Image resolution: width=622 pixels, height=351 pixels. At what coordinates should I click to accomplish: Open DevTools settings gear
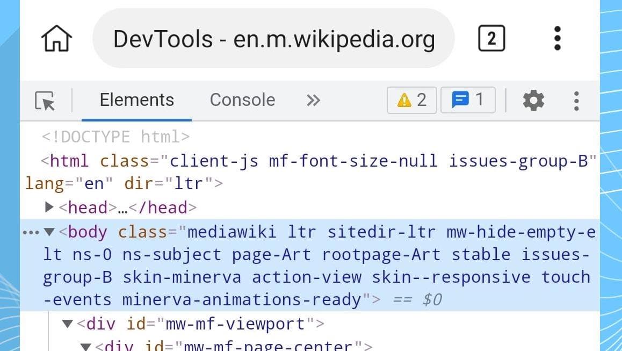[x=533, y=101]
